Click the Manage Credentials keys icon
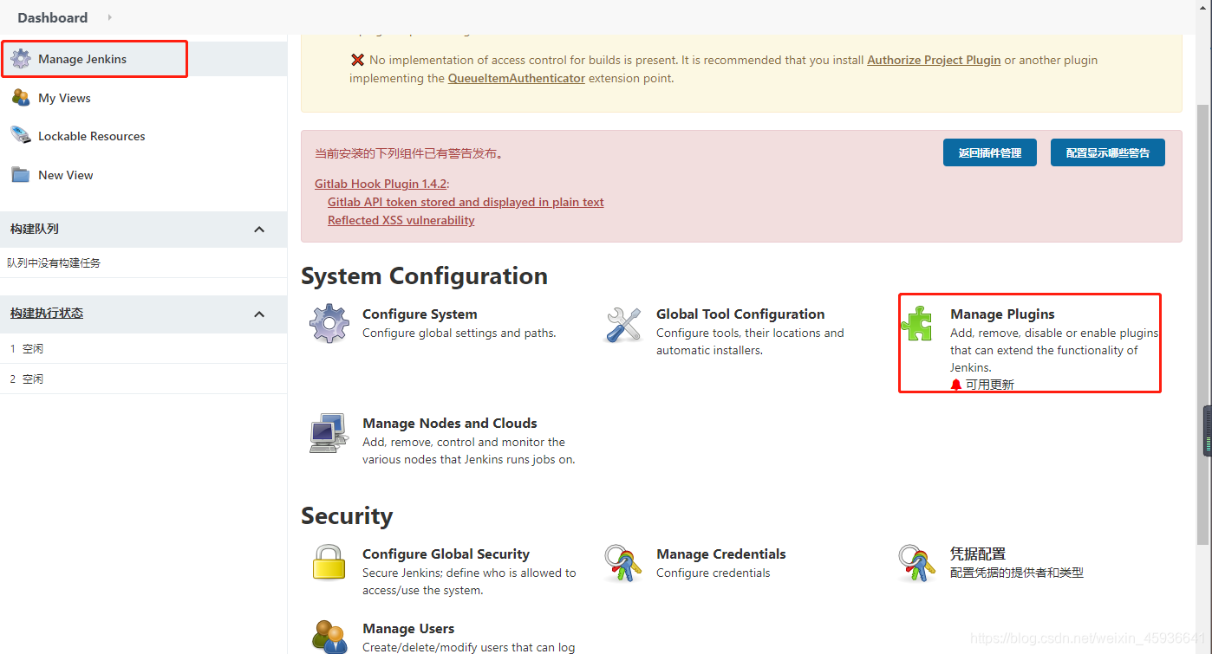The image size is (1212, 654). click(623, 563)
